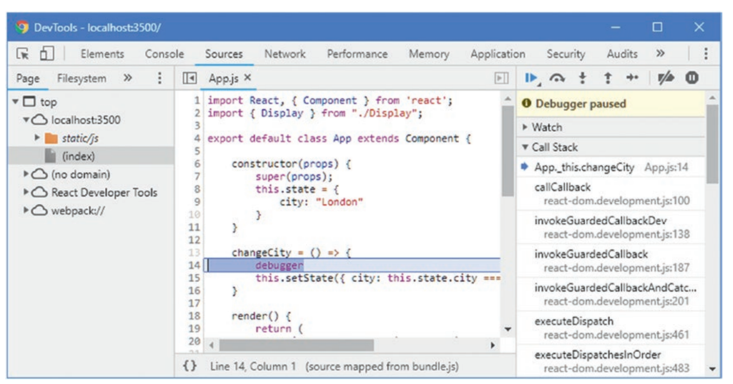Expand the (no domain) node

[26, 174]
